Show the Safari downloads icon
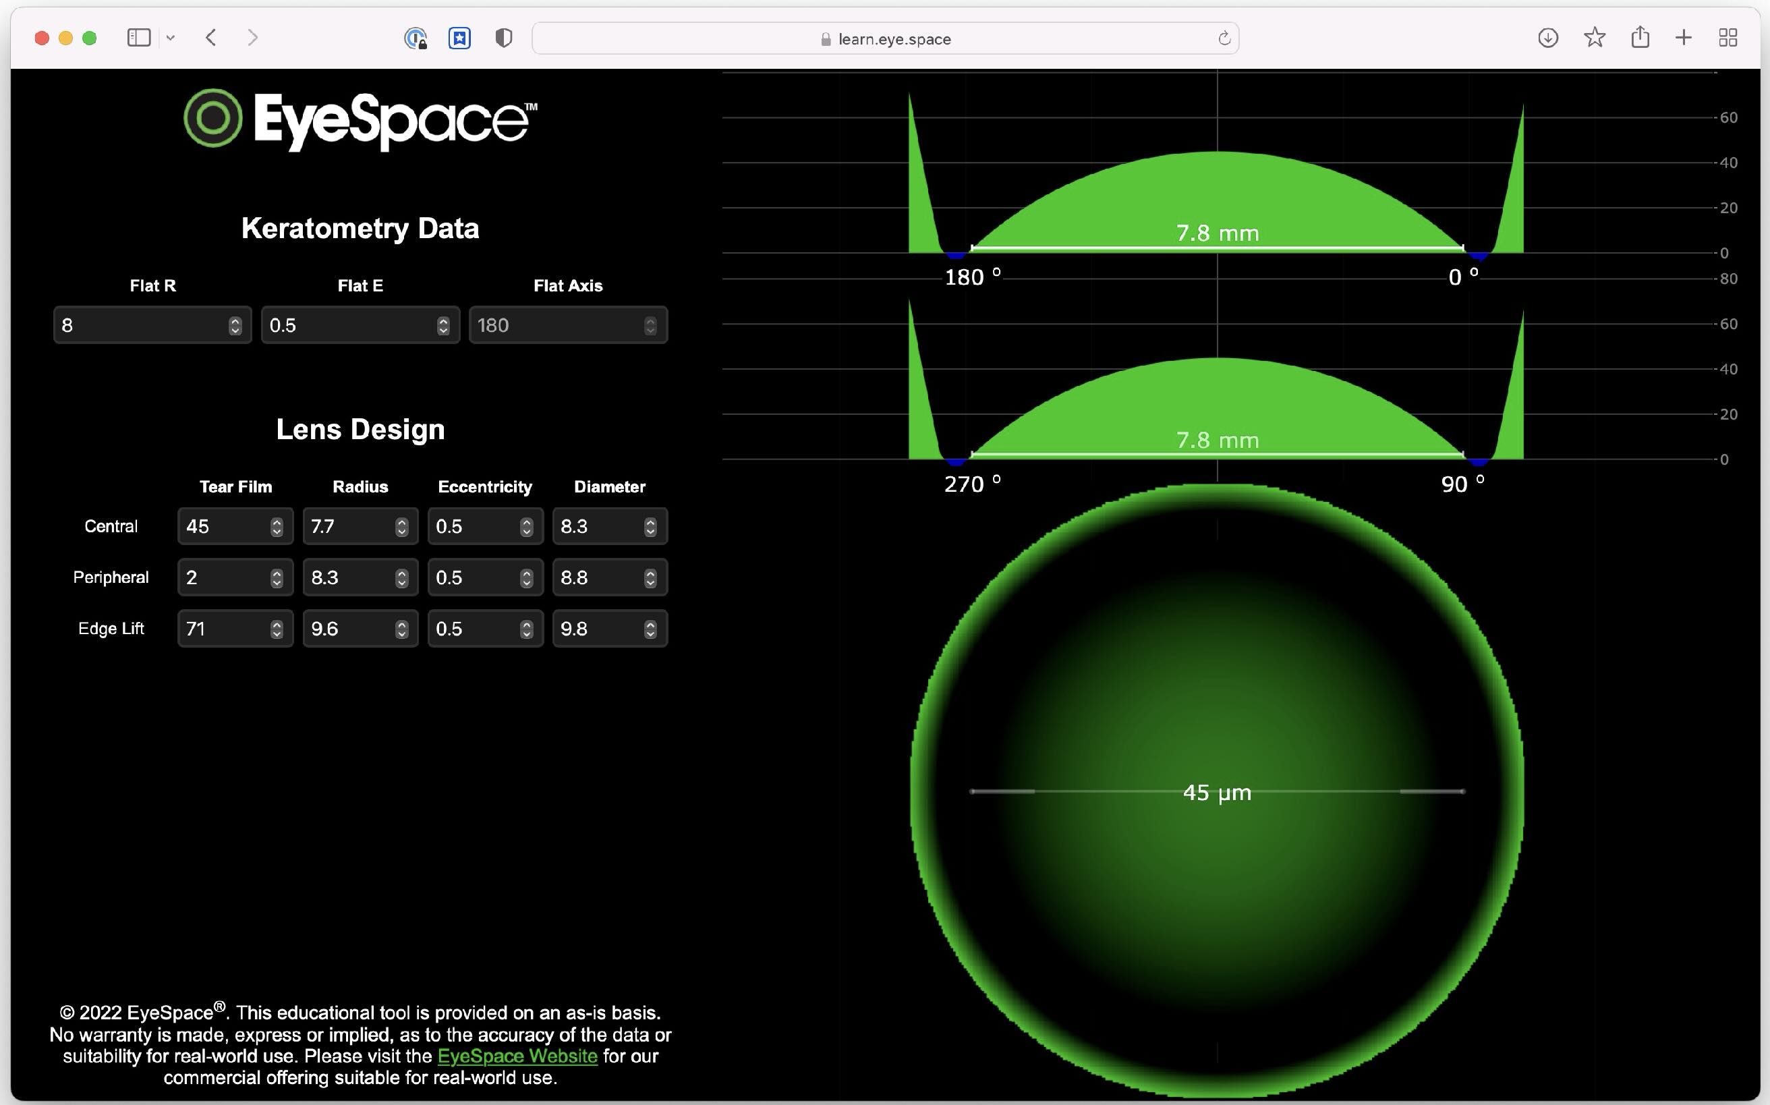The height and width of the screenshot is (1105, 1770). (x=1548, y=37)
